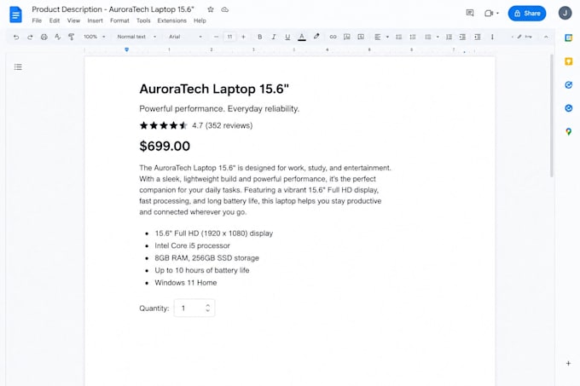This screenshot has height=386, width=580.
Task: Open the Tools menu
Action: (143, 20)
